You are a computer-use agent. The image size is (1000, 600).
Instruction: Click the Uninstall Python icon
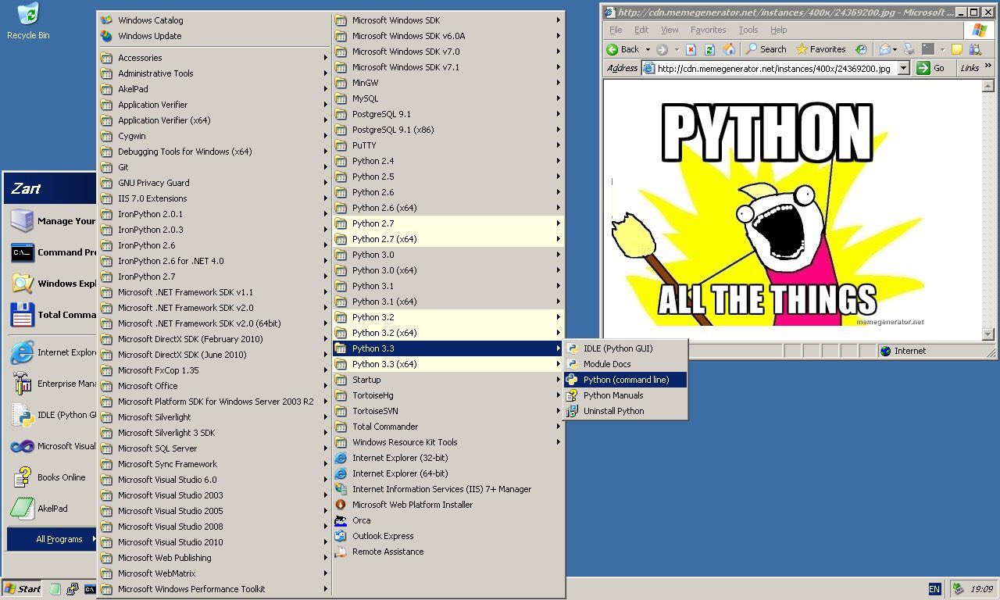(572, 411)
